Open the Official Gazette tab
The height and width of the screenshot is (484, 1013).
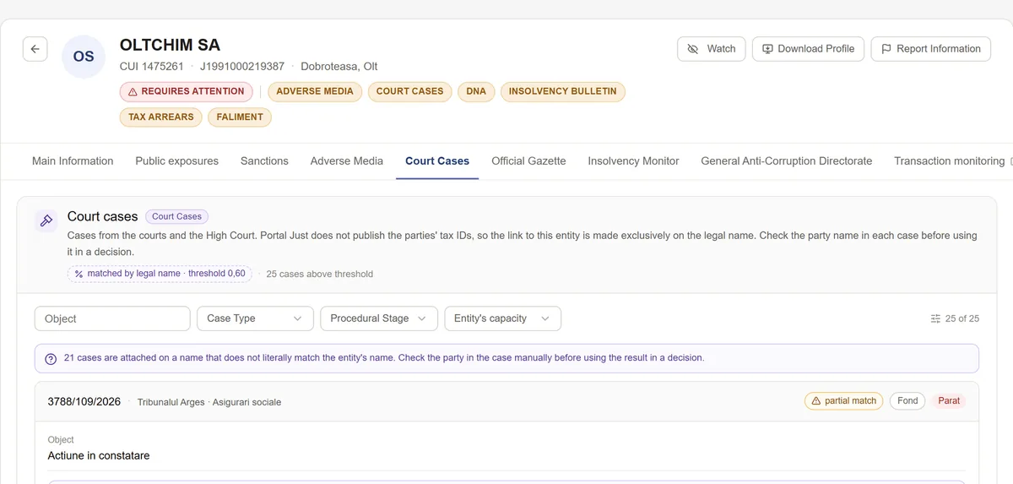[528, 160]
